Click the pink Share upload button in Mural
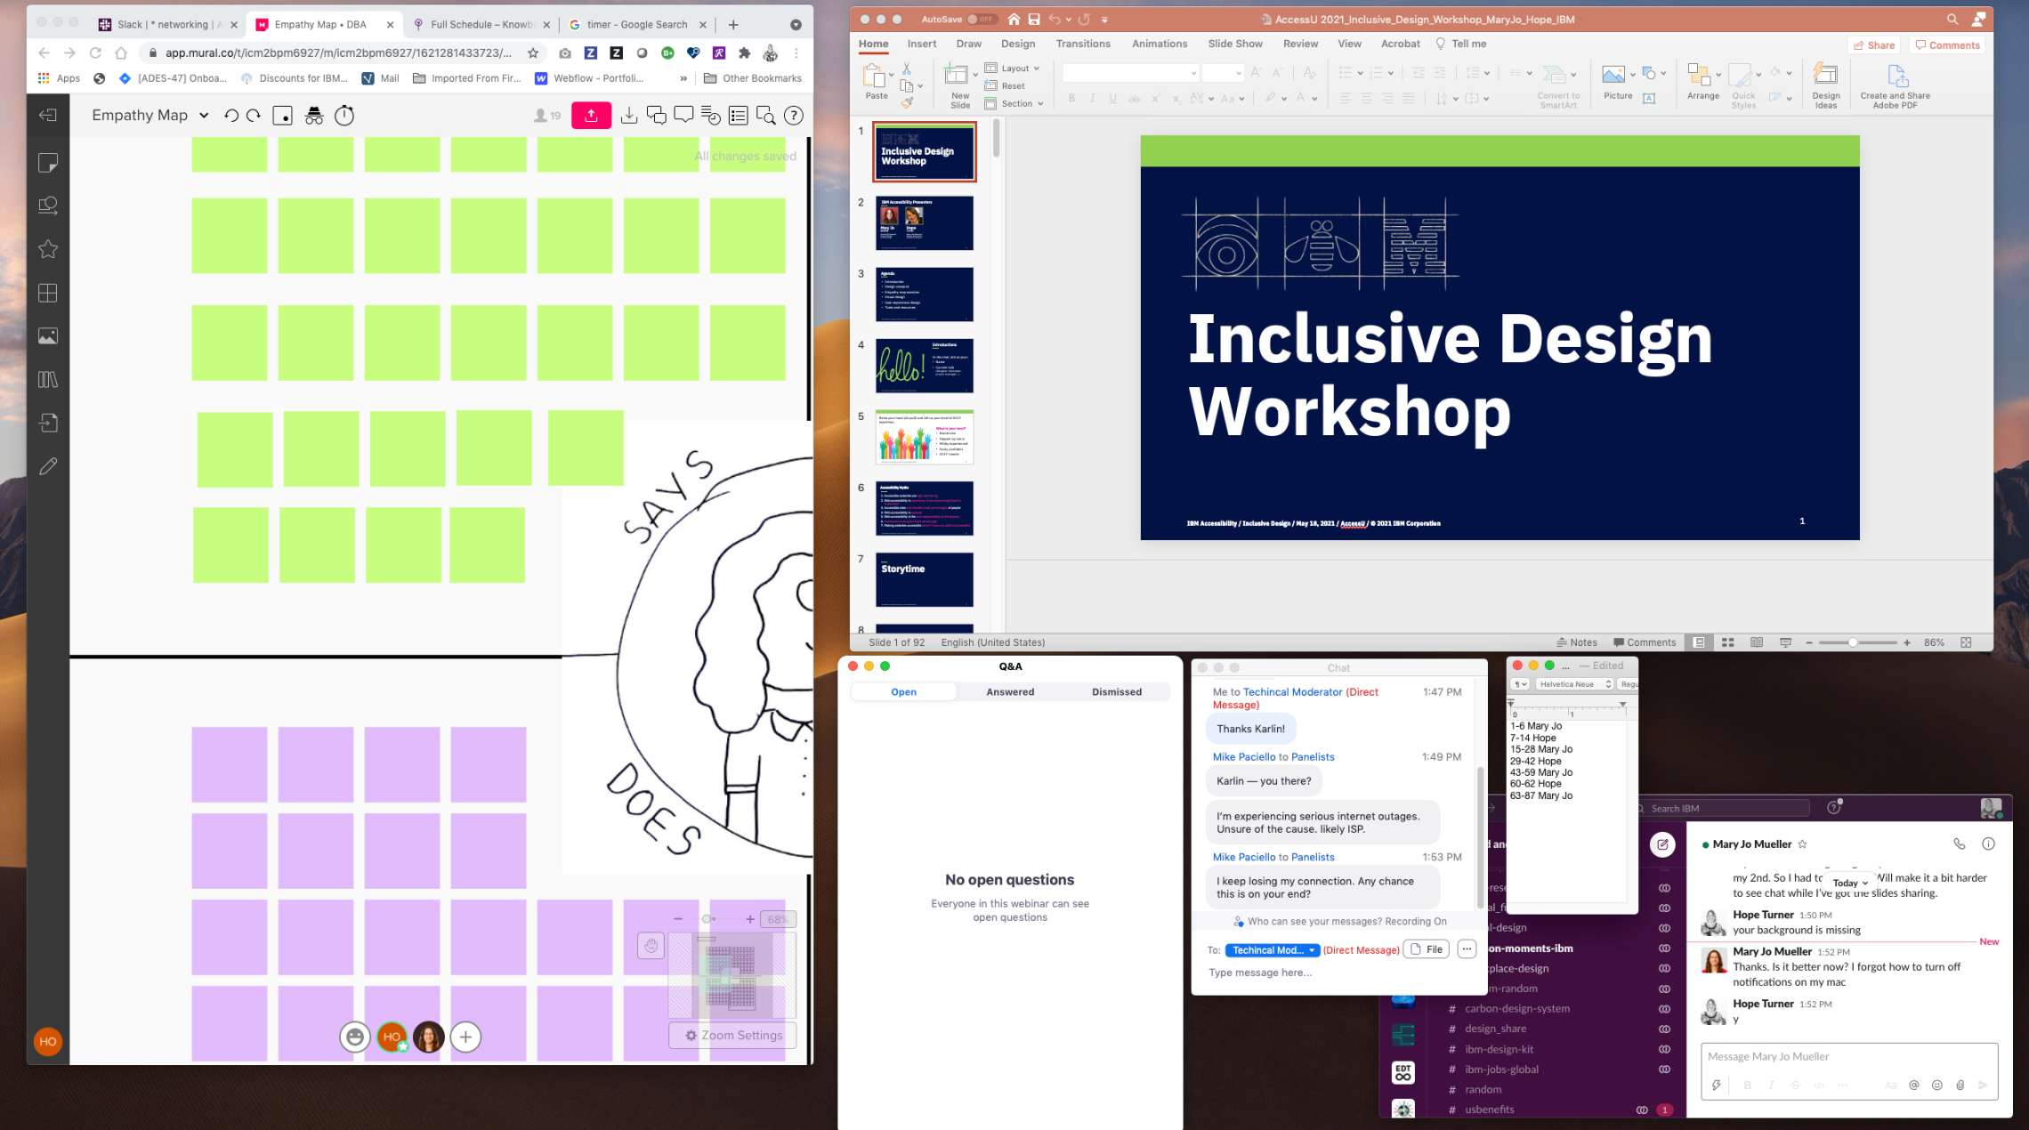Image resolution: width=2029 pixels, height=1130 pixels. pyautogui.click(x=591, y=116)
